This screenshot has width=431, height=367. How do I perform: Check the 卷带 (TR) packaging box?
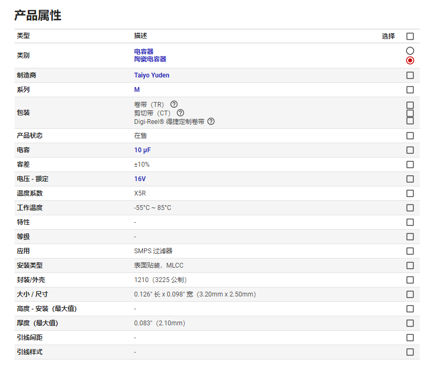[410, 105]
